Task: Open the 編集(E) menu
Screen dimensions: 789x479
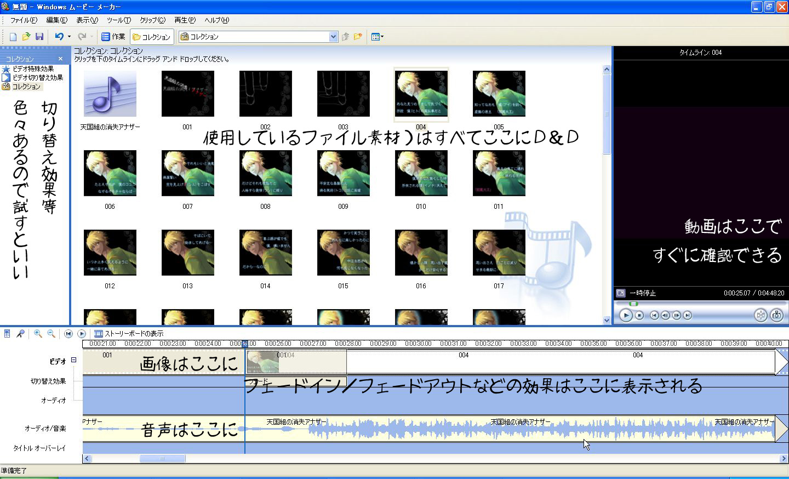Action: pyautogui.click(x=56, y=20)
